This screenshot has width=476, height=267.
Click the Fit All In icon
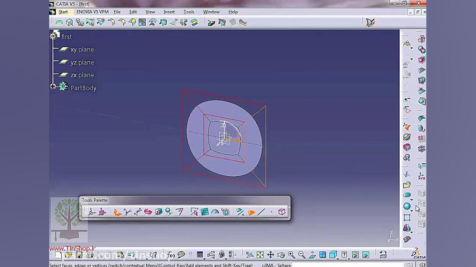(x=260, y=255)
